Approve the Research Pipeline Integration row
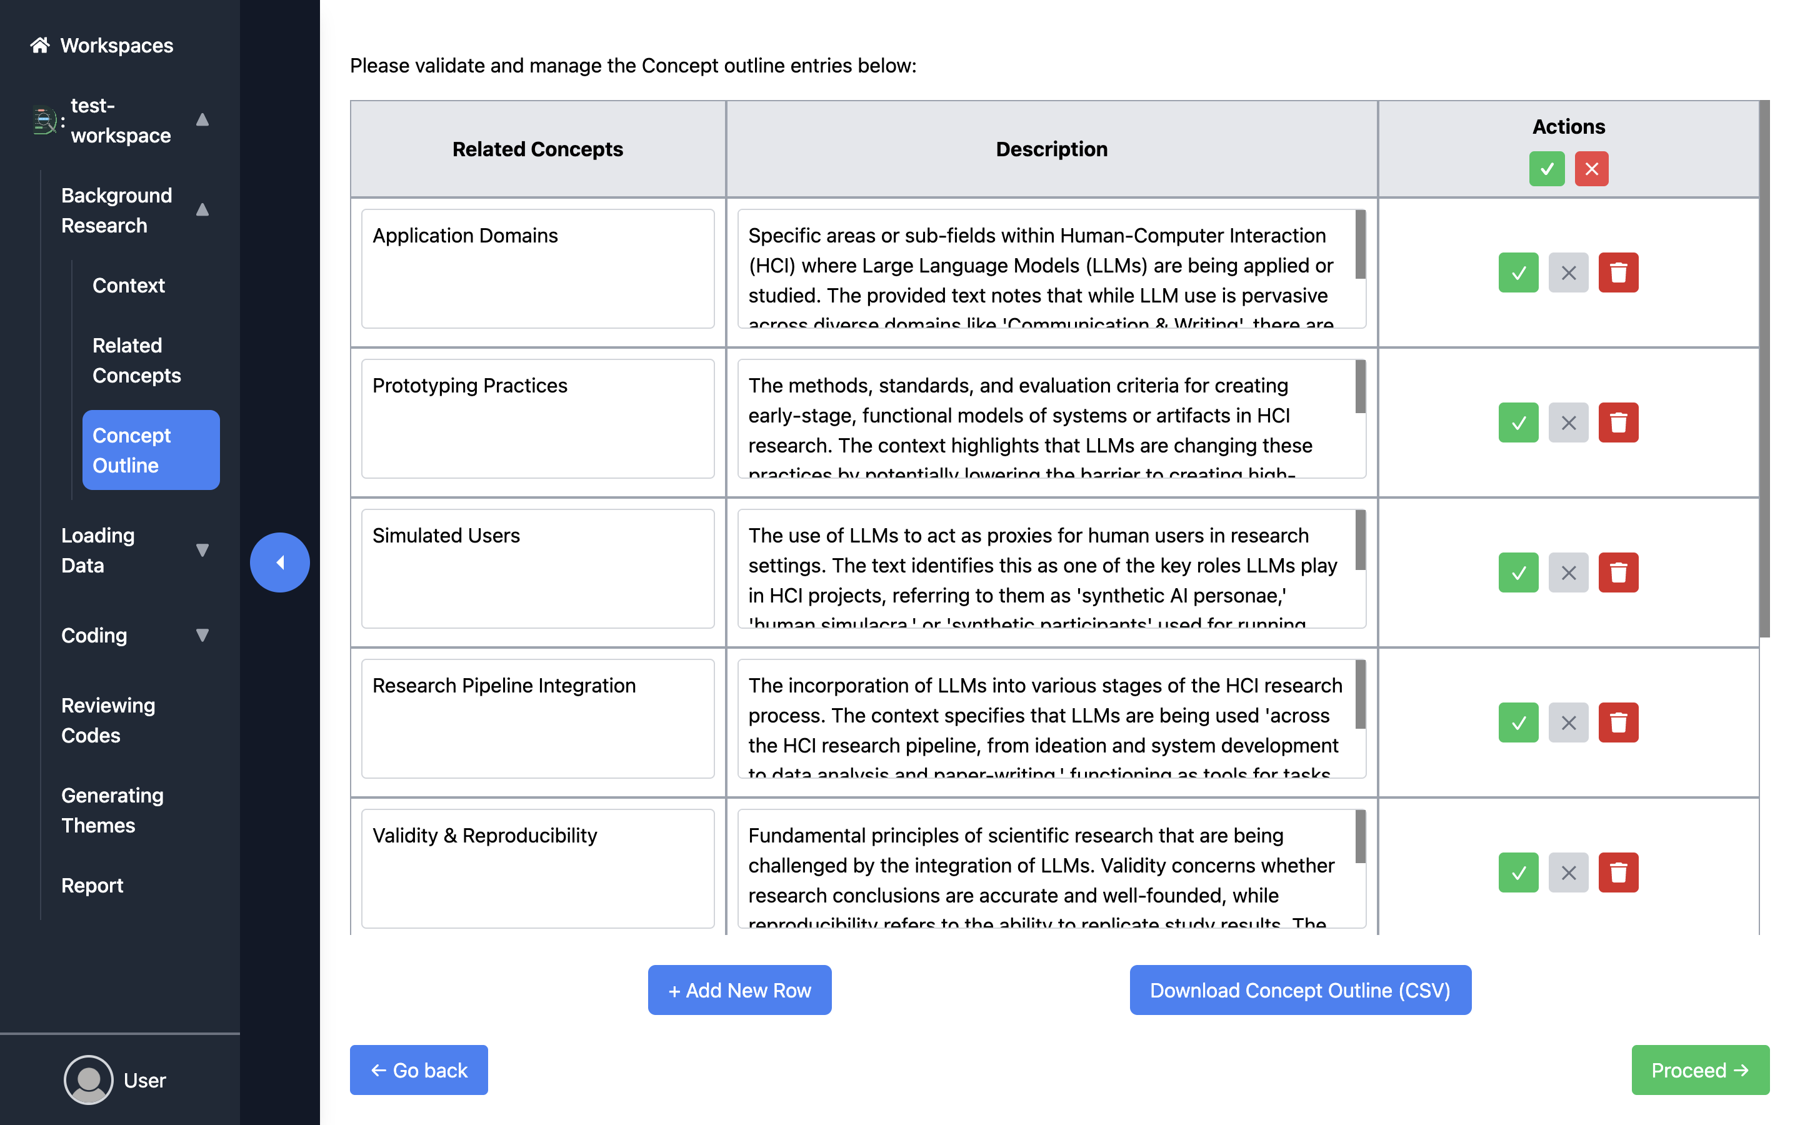 click(x=1518, y=722)
